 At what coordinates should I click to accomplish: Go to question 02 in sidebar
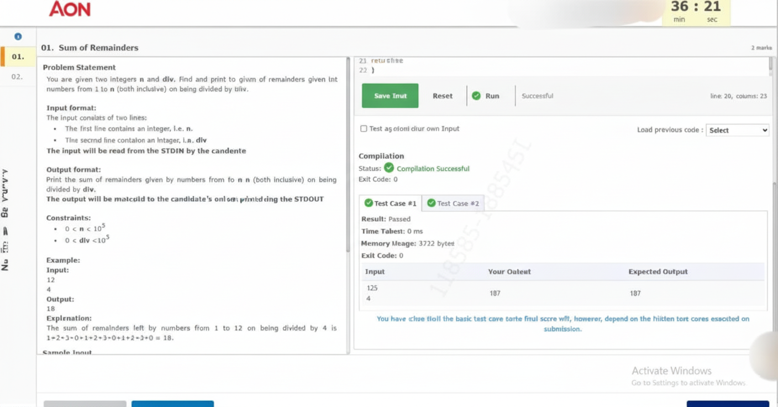(18, 76)
